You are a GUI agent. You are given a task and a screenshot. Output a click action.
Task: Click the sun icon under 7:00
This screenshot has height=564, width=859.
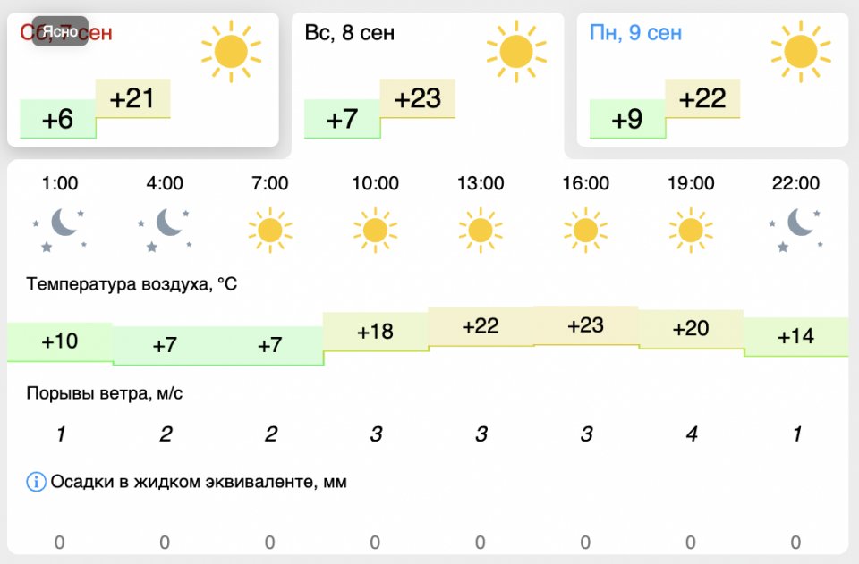[x=270, y=231]
